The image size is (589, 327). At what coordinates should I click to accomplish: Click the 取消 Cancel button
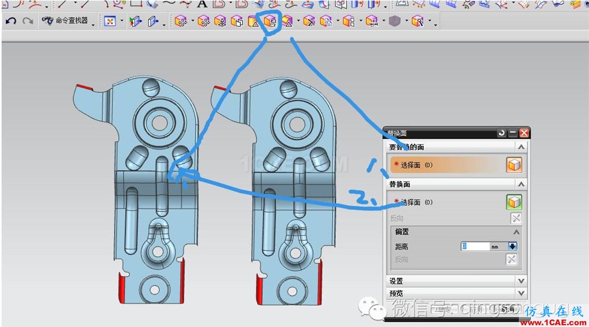[x=508, y=309]
